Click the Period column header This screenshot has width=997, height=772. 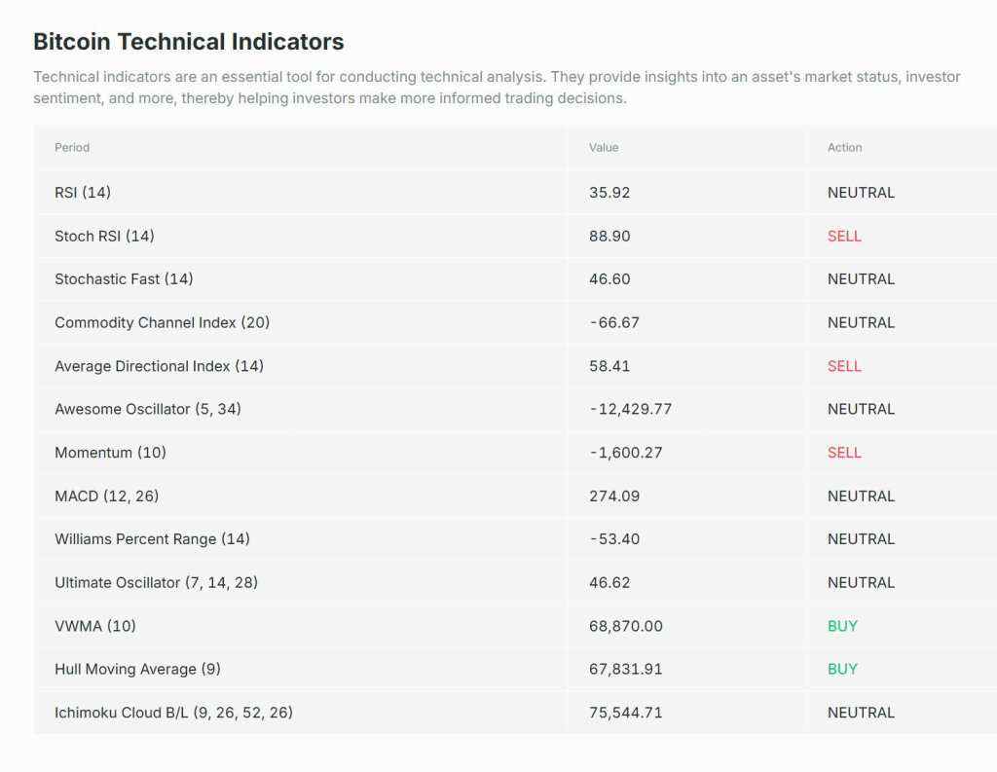coord(72,148)
